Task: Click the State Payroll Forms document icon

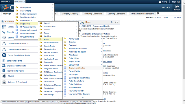Action: [x=4, y=61]
